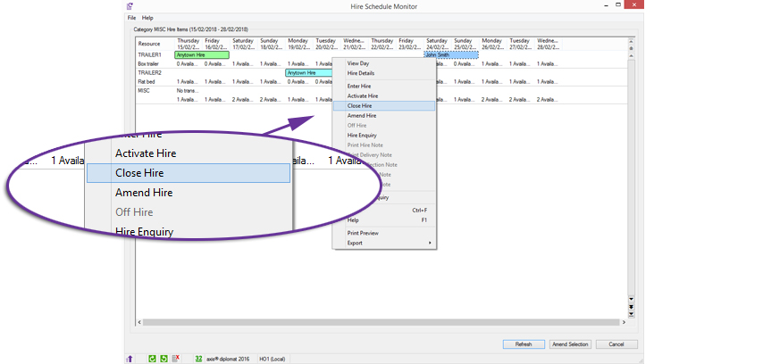The image size is (763, 364).
Task: Select the John Smith hire booking bar
Action: [x=450, y=54]
